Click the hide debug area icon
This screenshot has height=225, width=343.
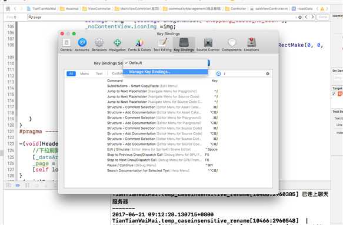9,186
